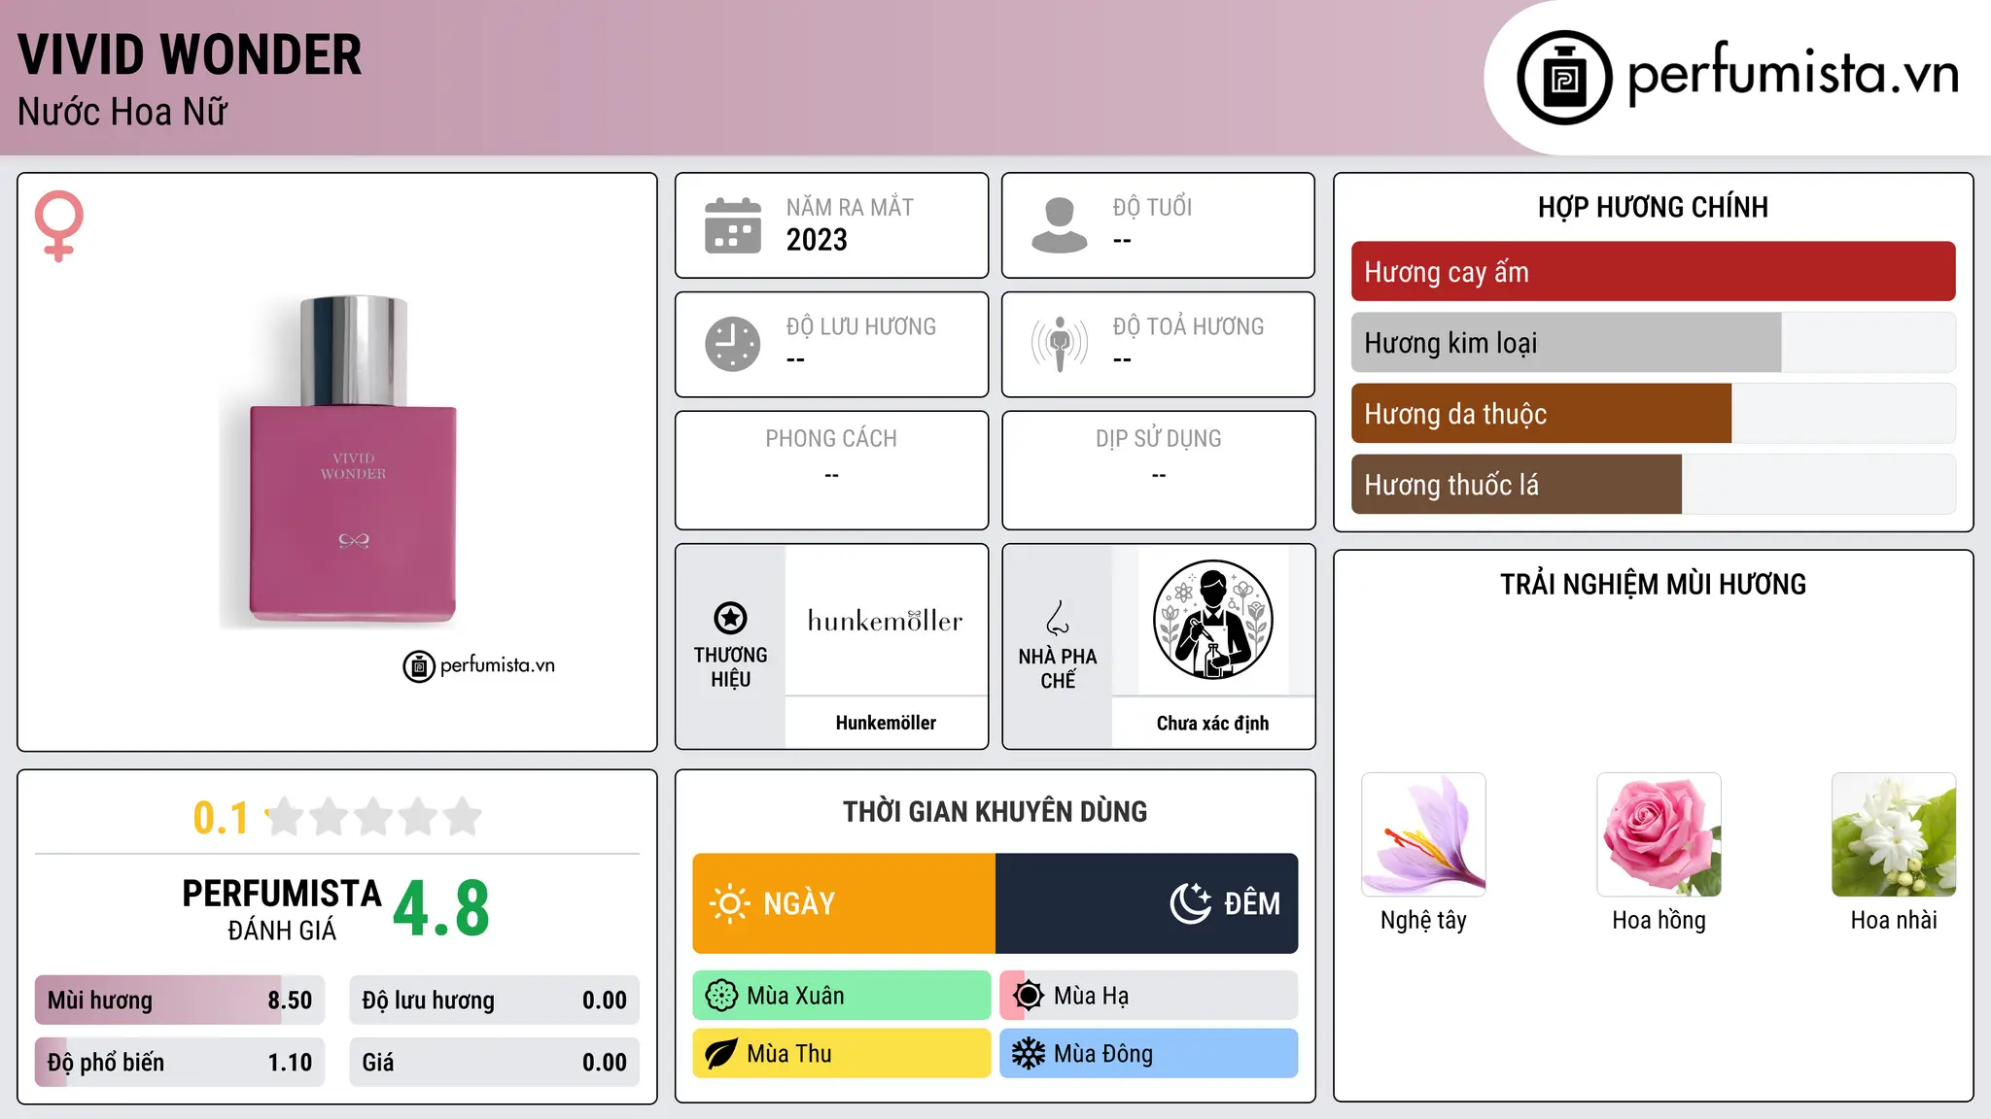This screenshot has width=1991, height=1119.
Task: Select the NGÀY daytime label
Action: point(799,903)
